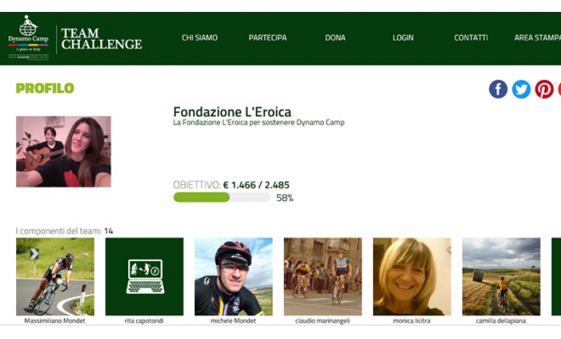561x339 pixels.
Task: Open the Login page
Action: [x=403, y=38]
